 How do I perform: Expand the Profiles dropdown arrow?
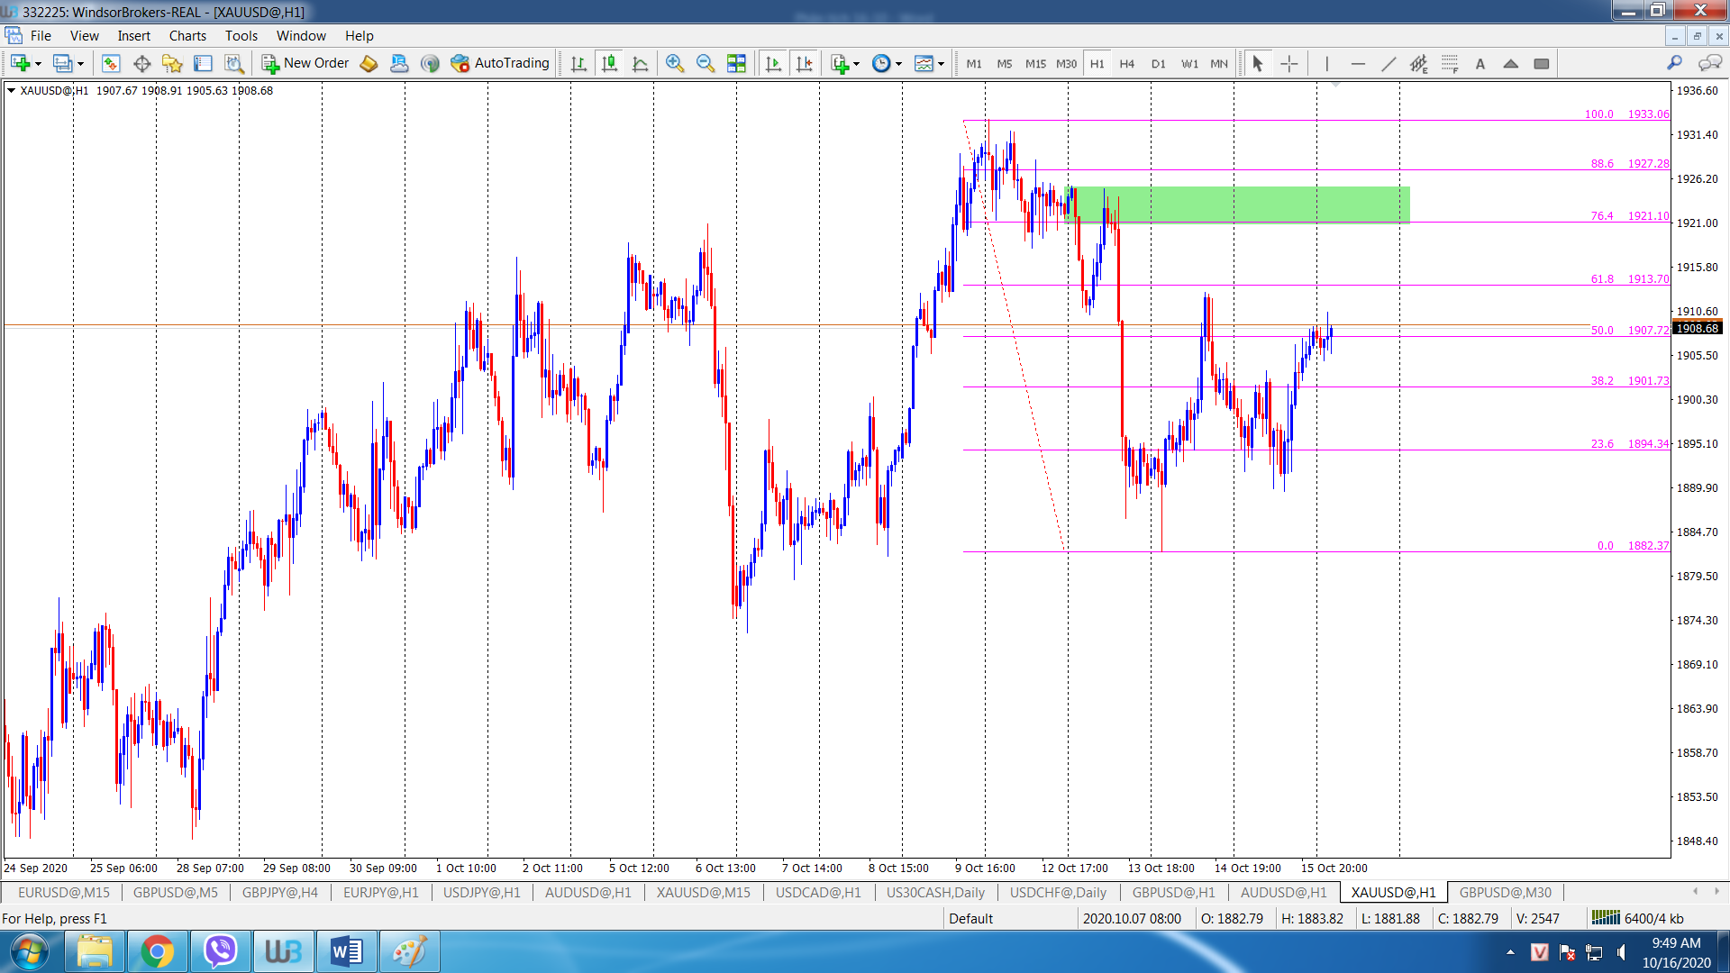[80, 64]
